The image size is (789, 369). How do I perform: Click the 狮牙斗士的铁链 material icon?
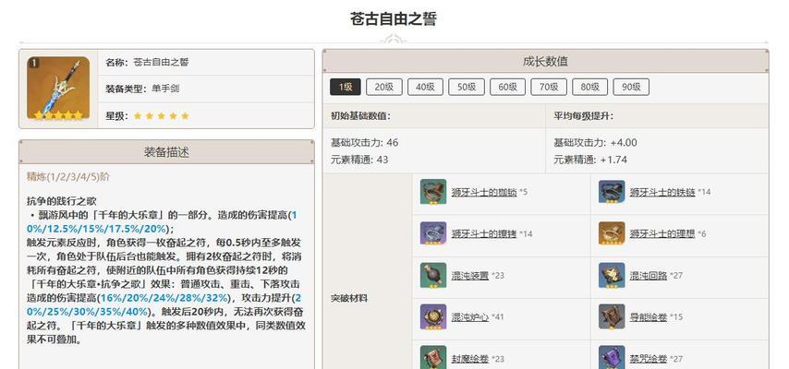pos(612,192)
